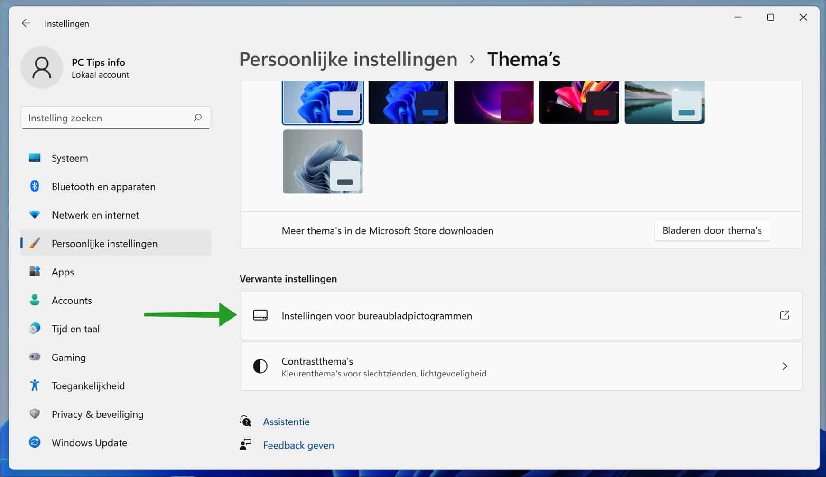Open the Assistentie help link
Screen dimensions: 826x477
(286, 421)
